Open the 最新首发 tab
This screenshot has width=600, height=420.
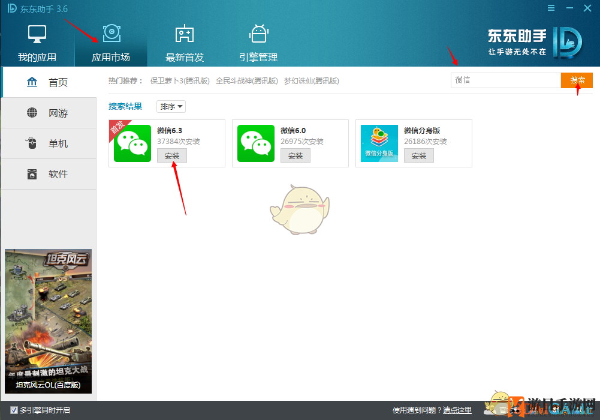185,43
